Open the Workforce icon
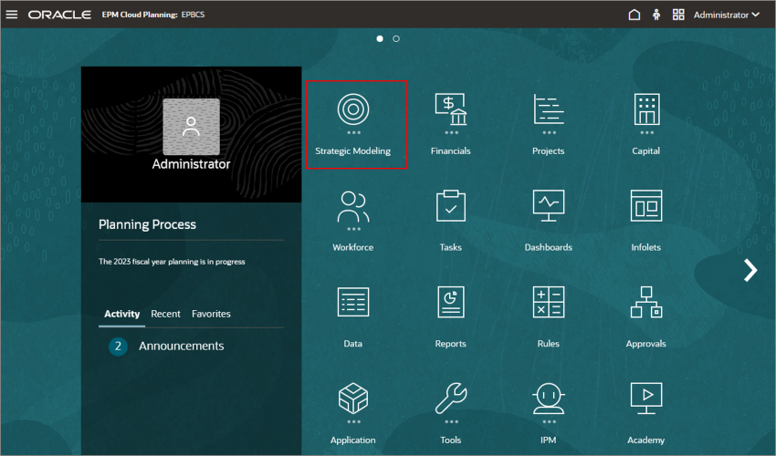Viewport: 776px width, 456px height. pyautogui.click(x=353, y=207)
